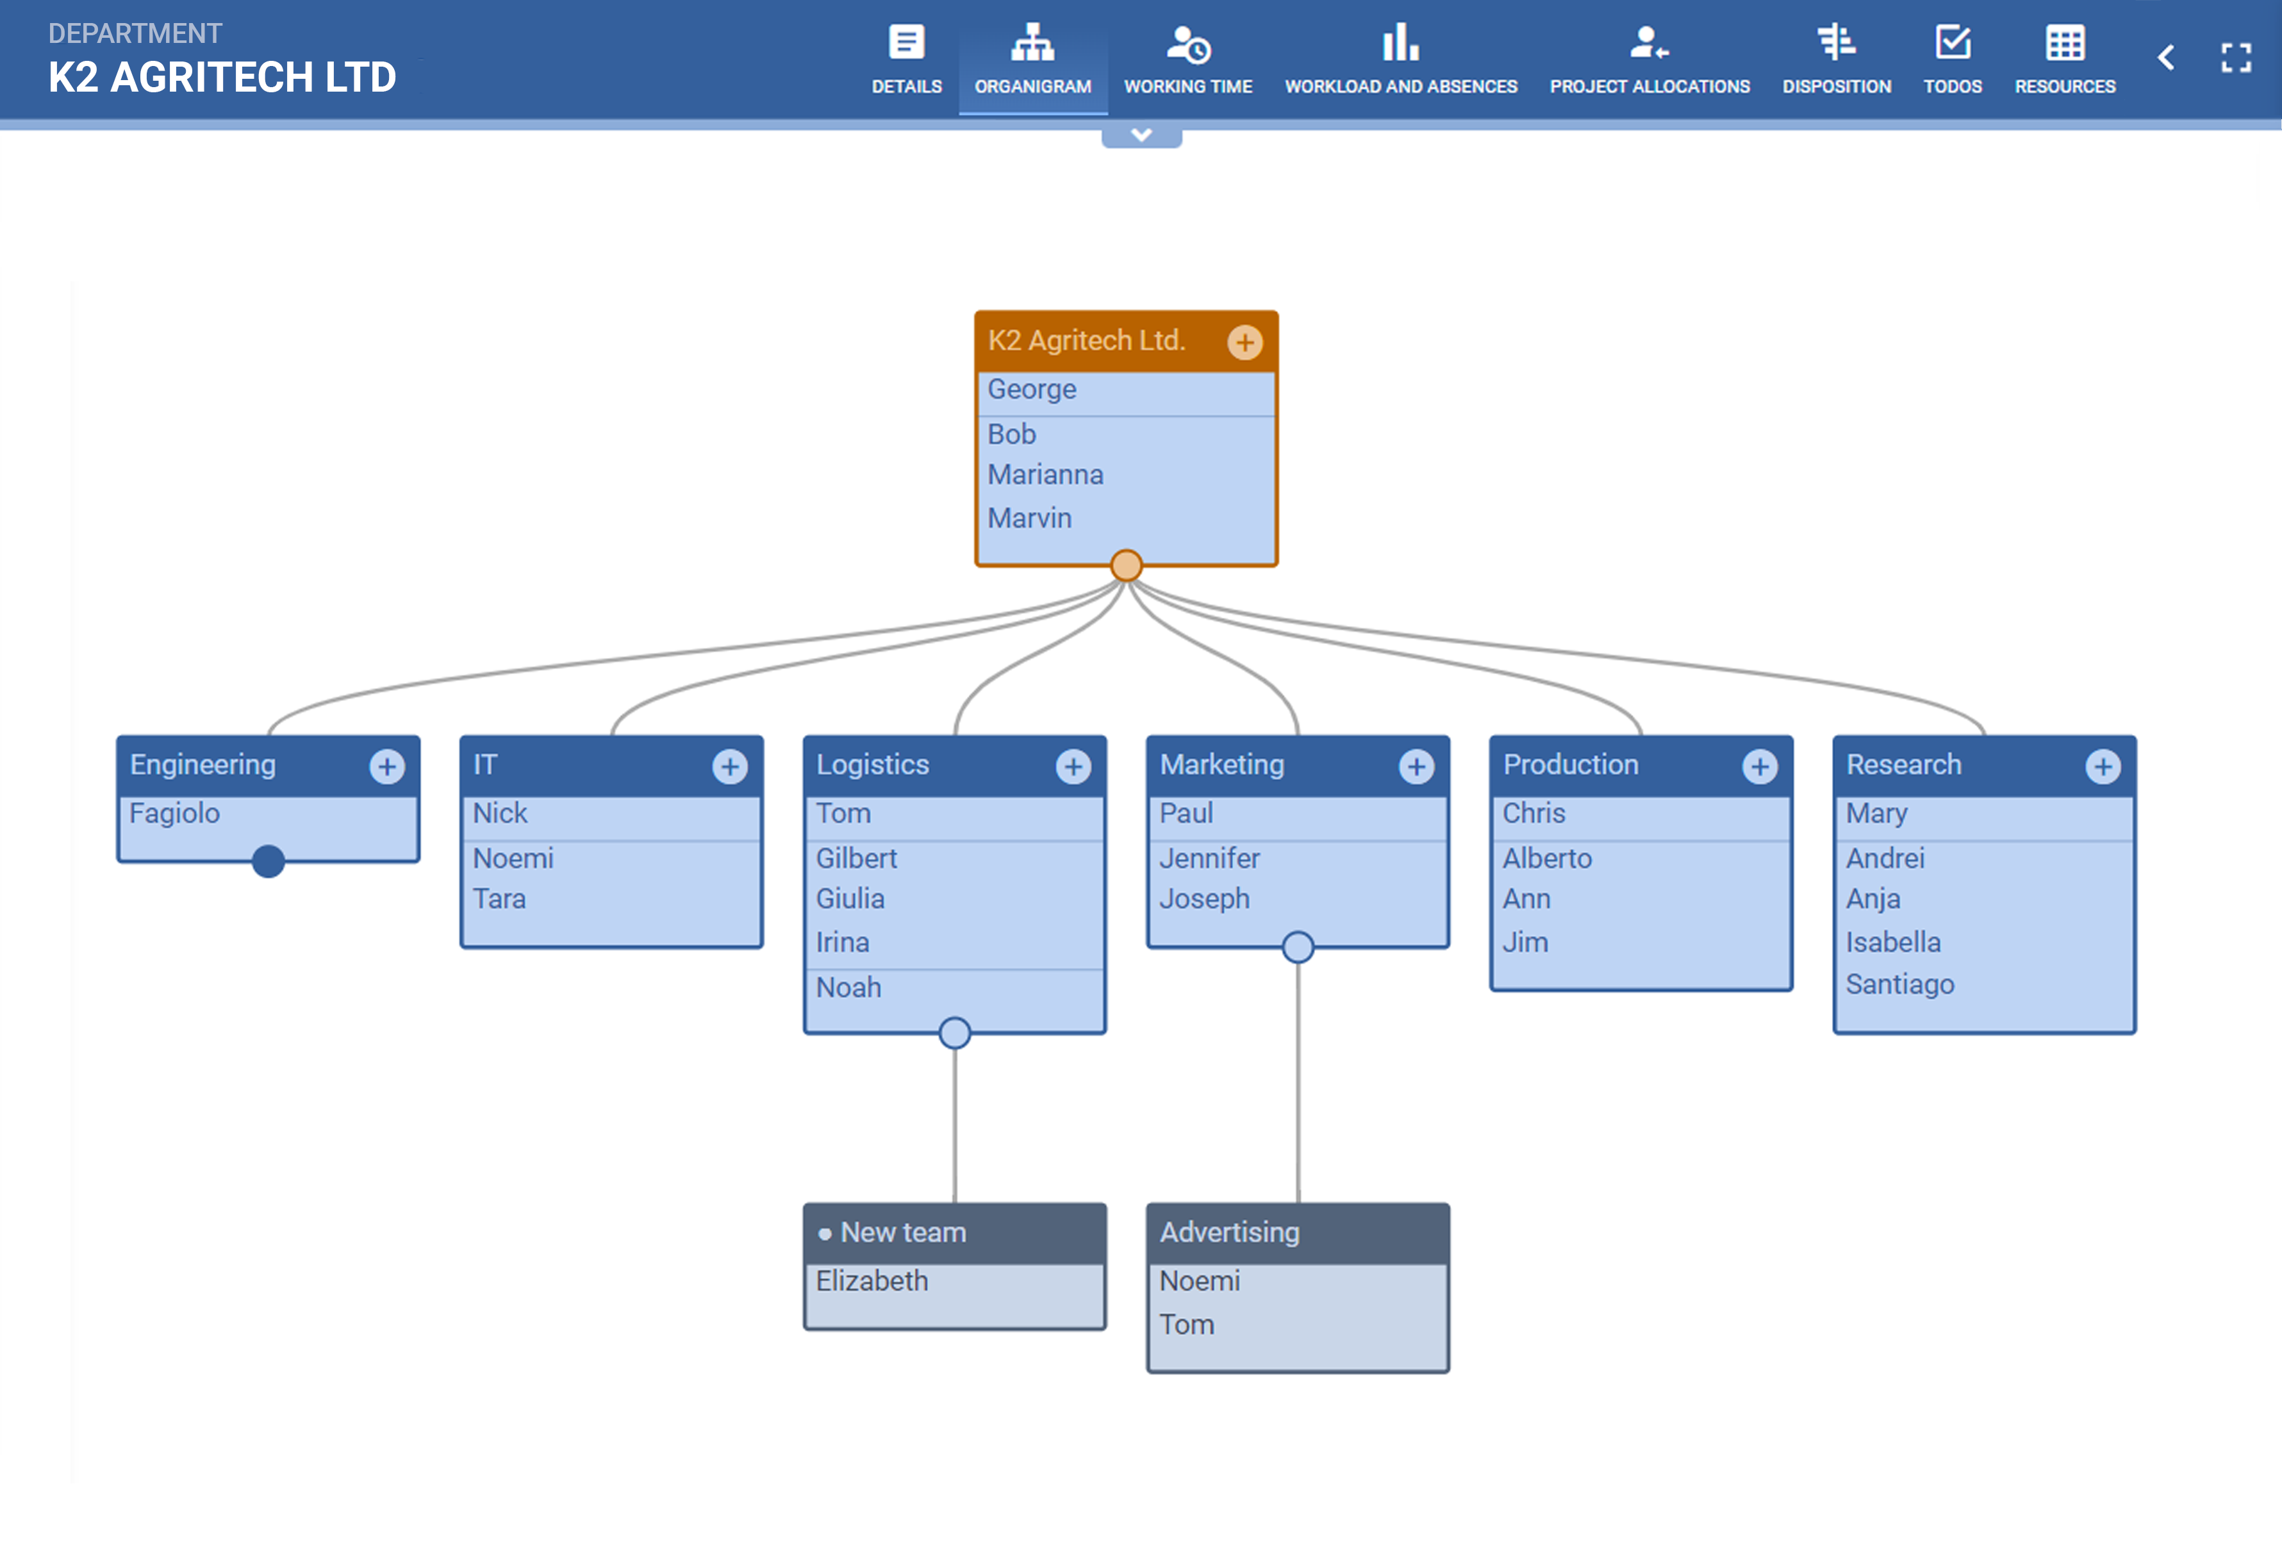Image resolution: width=2282 pixels, height=1543 pixels.
Task: Click plus icon on Production node
Action: pyautogui.click(x=1760, y=766)
